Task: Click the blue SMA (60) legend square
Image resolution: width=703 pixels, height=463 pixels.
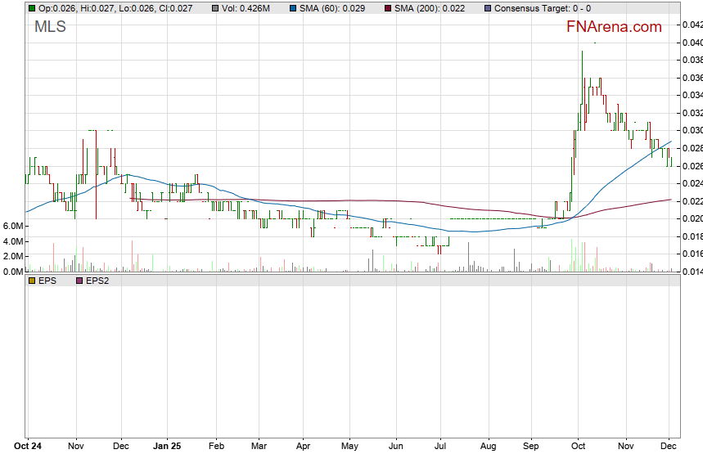Action: [x=295, y=7]
